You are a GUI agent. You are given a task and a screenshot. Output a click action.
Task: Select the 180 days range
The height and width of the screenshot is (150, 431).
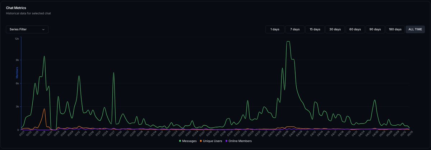395,29
